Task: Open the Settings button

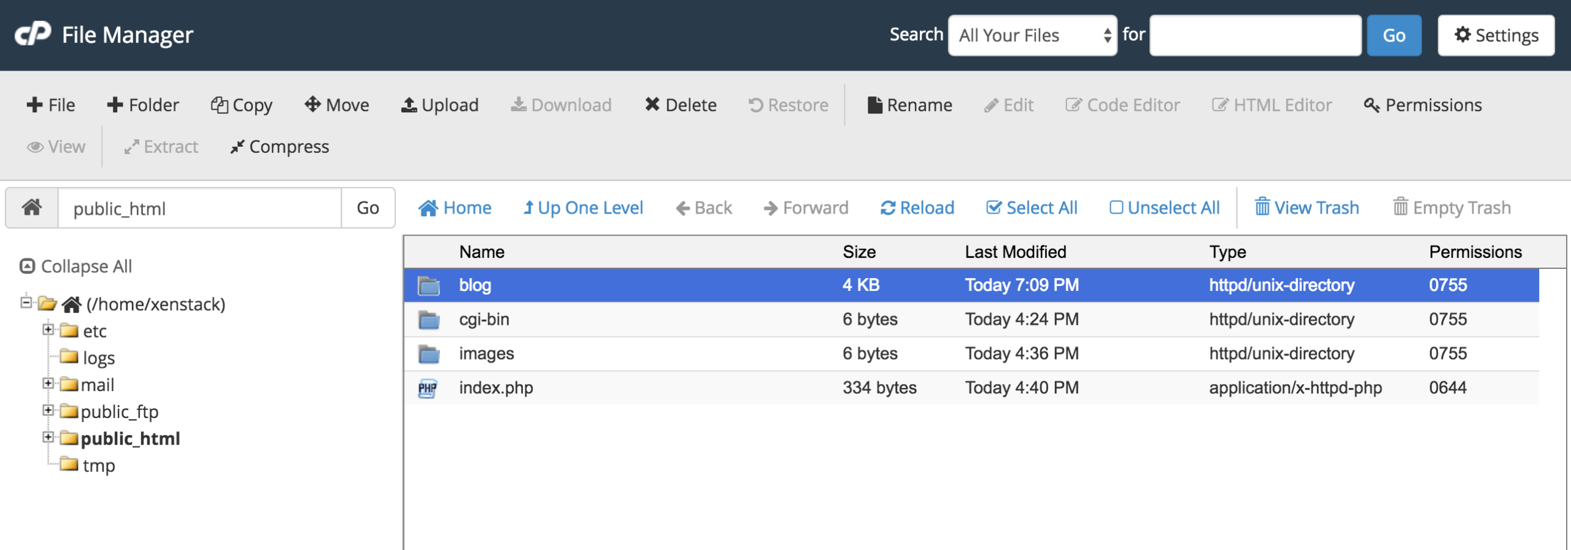Action: coord(1496,36)
